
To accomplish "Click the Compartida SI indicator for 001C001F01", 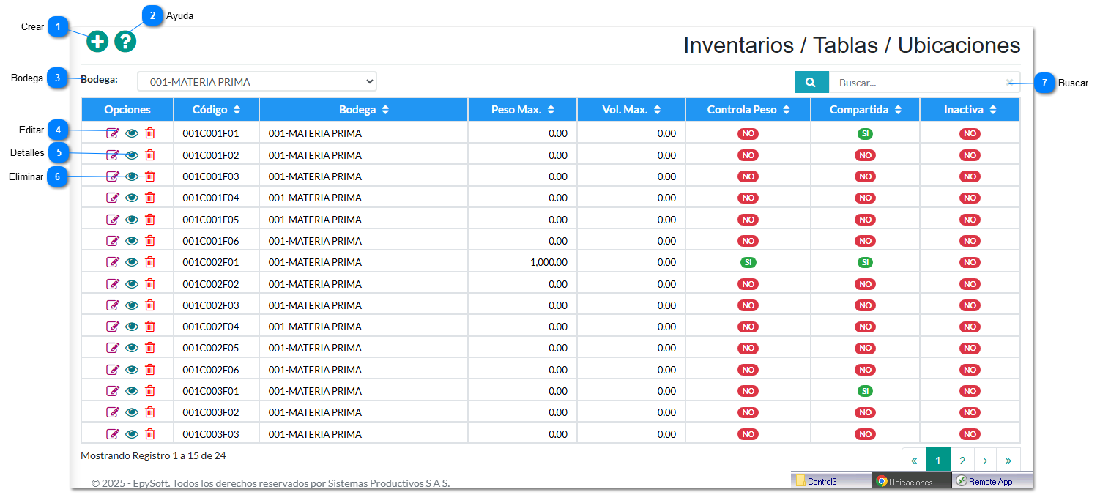I will coord(865,133).
